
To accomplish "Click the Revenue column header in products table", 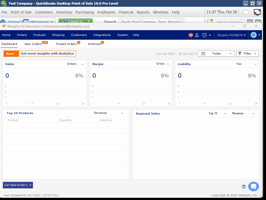I will (x=106, y=120).
